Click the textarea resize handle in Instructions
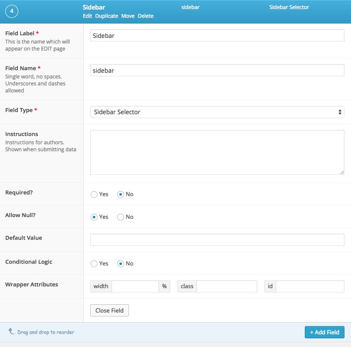Screen dimensions: 351x347 (342, 172)
